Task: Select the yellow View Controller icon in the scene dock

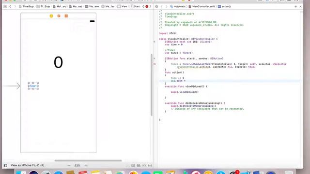Action: click(x=51, y=16)
